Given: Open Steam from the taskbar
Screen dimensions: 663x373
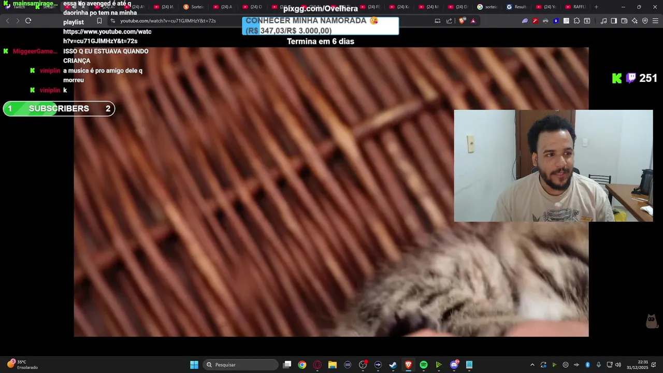Looking at the screenshot, I should tap(393, 365).
